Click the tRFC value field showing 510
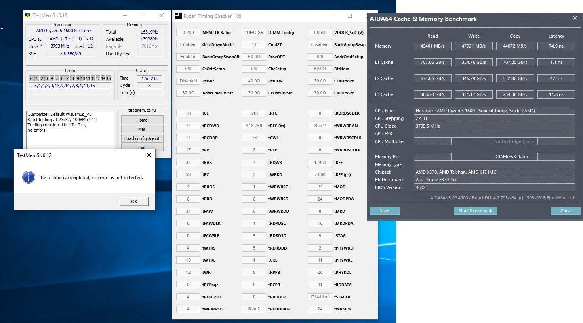The width and height of the screenshot is (583, 323). coord(254,113)
